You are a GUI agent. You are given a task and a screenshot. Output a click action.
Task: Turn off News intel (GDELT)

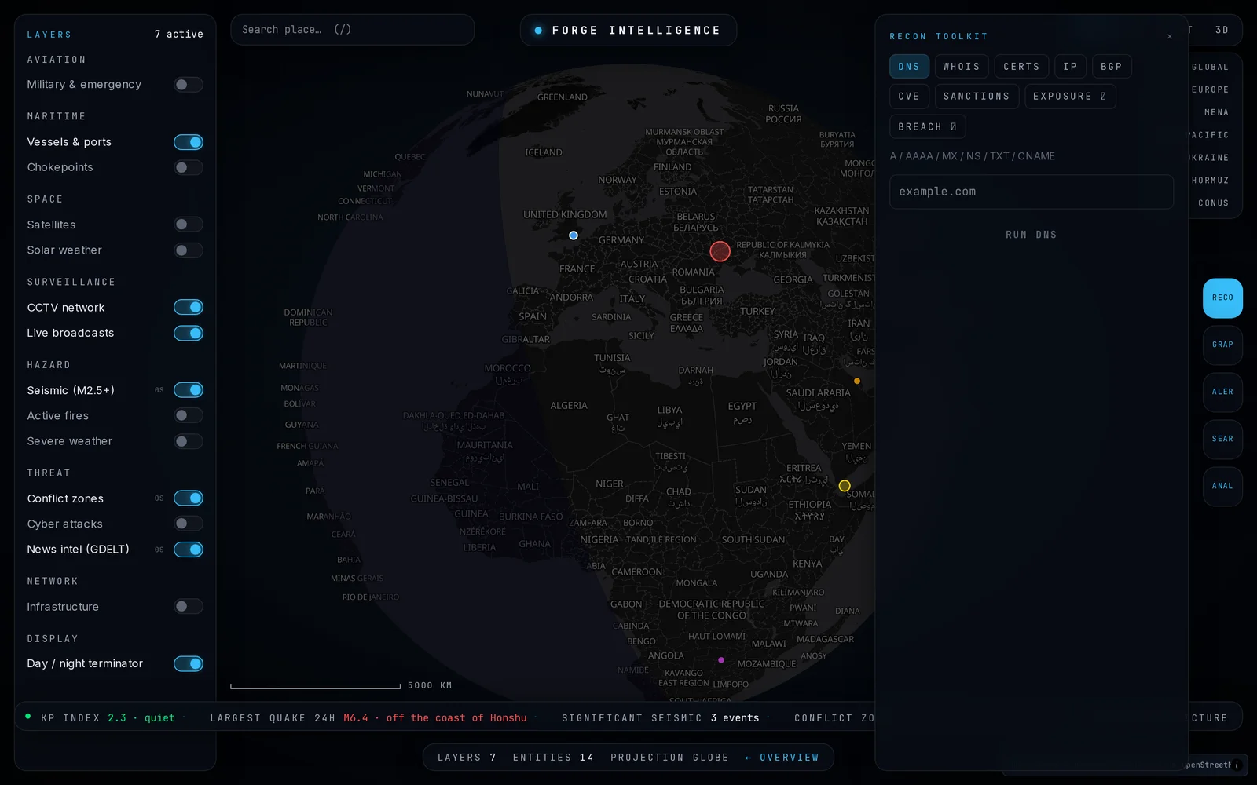189,549
